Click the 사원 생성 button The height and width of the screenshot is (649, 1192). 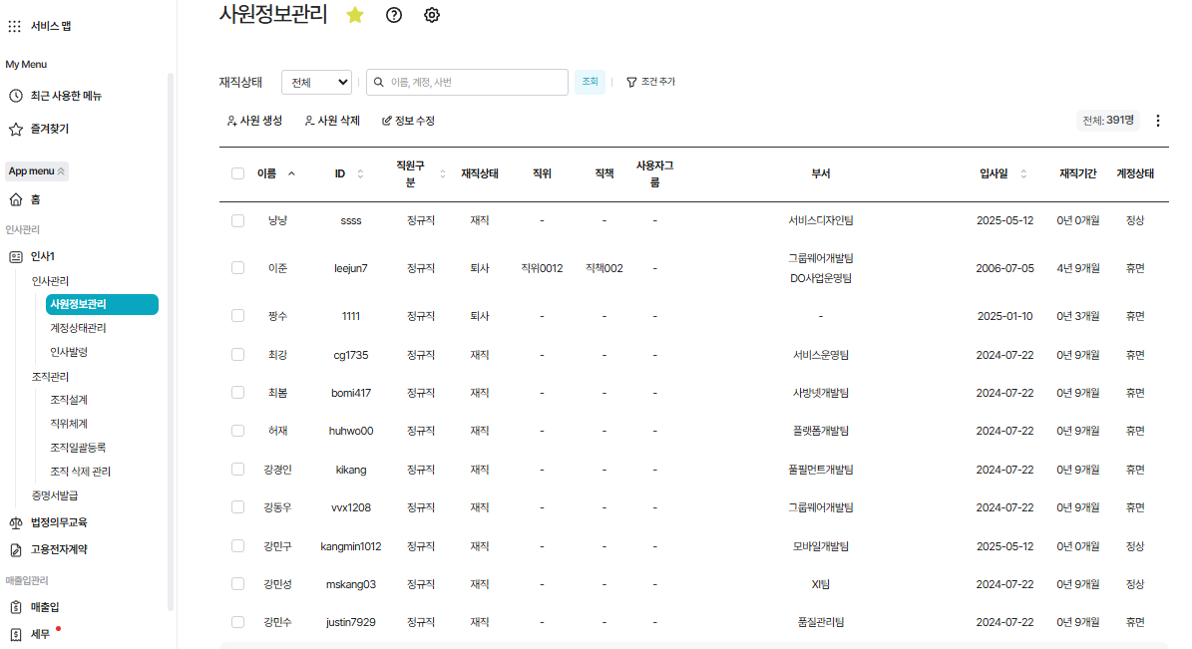[254, 121]
